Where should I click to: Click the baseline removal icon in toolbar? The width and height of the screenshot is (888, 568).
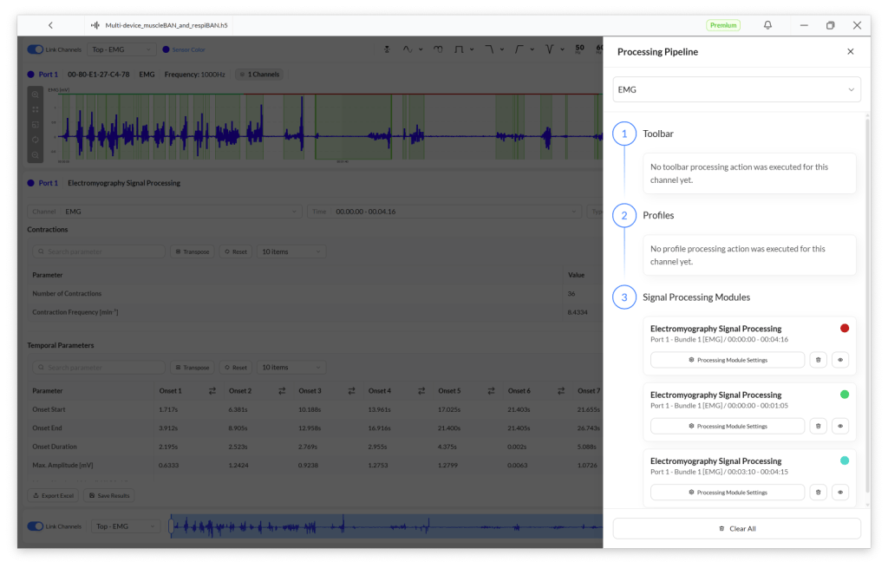tap(387, 49)
